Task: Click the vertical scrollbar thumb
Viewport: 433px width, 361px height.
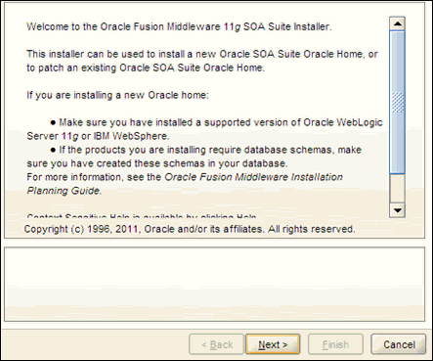Action: [397, 102]
